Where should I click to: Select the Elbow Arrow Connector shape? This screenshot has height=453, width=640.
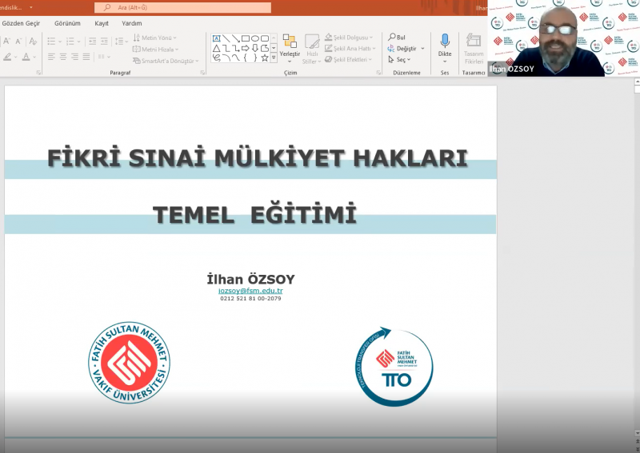click(236, 48)
